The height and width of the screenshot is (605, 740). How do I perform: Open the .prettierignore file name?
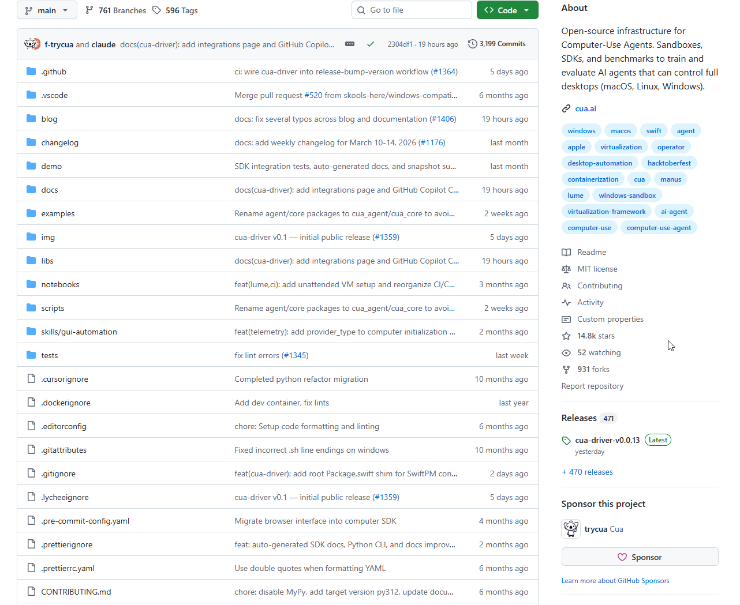pos(66,544)
